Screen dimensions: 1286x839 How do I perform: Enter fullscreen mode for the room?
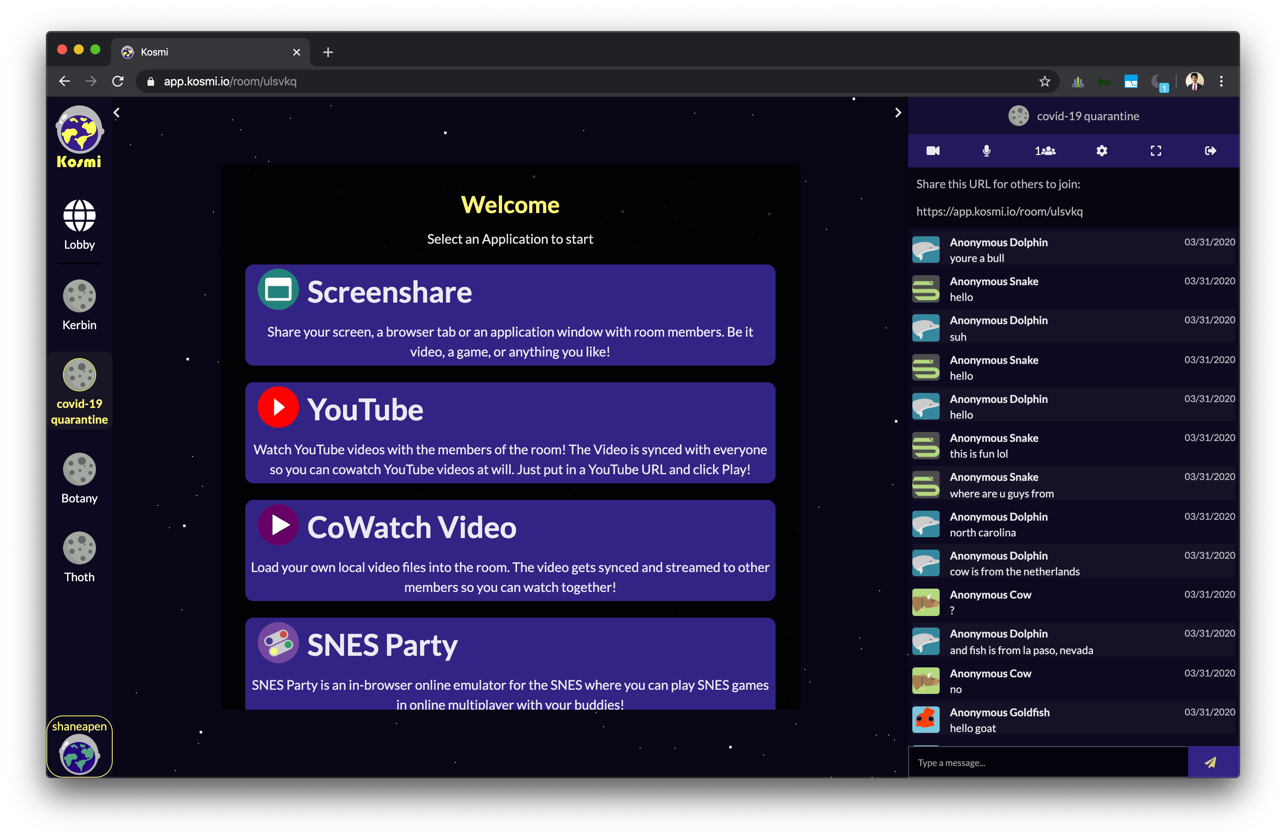(1156, 151)
